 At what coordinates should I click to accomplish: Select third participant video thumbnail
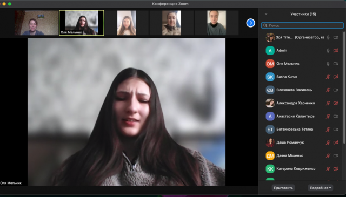click(127, 23)
